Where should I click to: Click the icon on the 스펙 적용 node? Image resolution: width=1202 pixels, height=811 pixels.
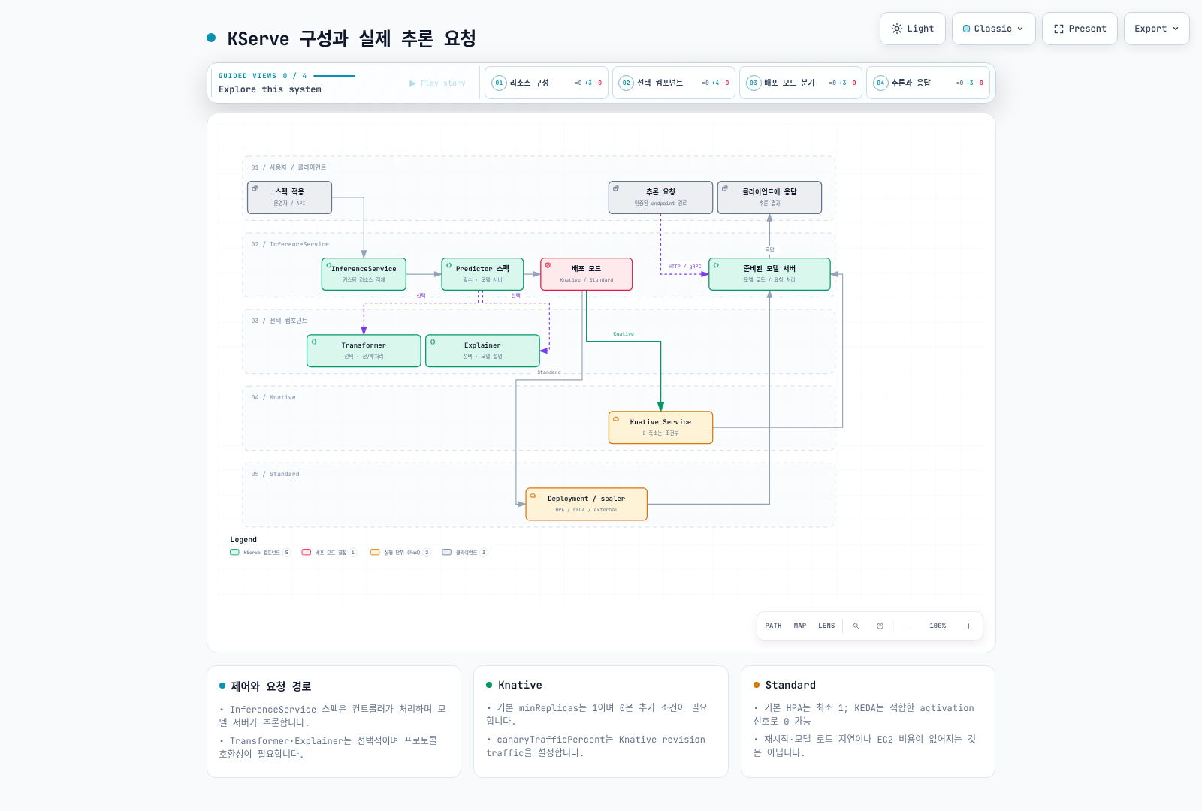coord(255,189)
